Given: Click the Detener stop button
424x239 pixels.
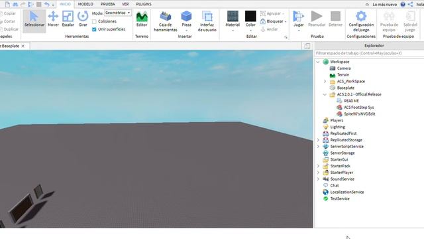Looking at the screenshot, I should point(336,19).
